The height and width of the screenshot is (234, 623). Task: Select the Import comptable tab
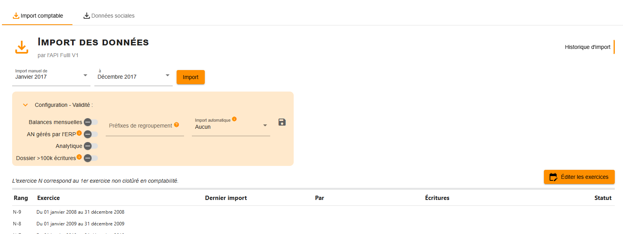pyautogui.click(x=38, y=16)
